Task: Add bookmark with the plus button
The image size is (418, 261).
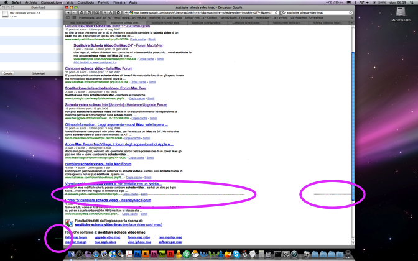Action: (126, 12)
